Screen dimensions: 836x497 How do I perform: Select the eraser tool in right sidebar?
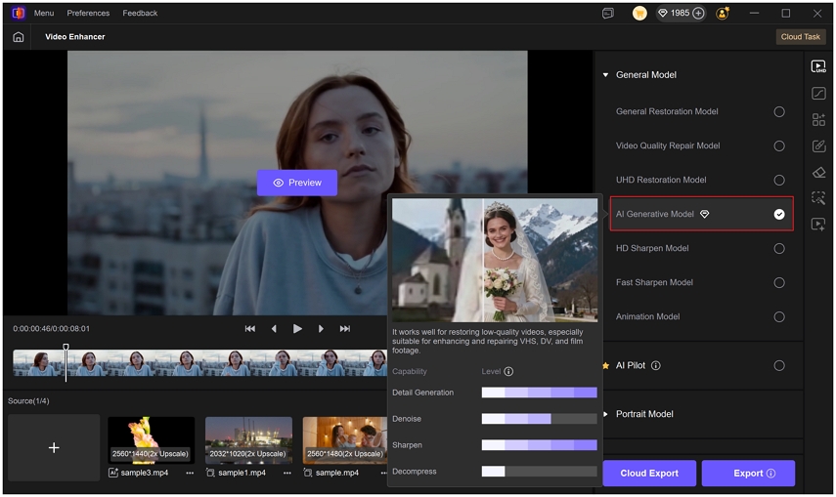(818, 173)
